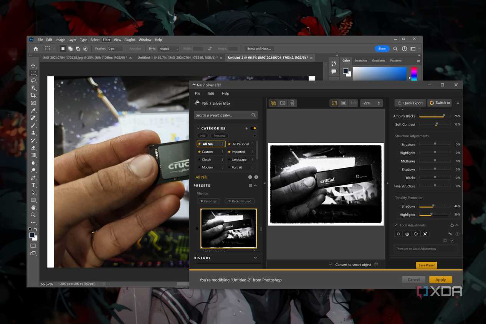486x324 pixels.
Task: Click the Tonality Protection Shadows slider
Action: click(435, 206)
